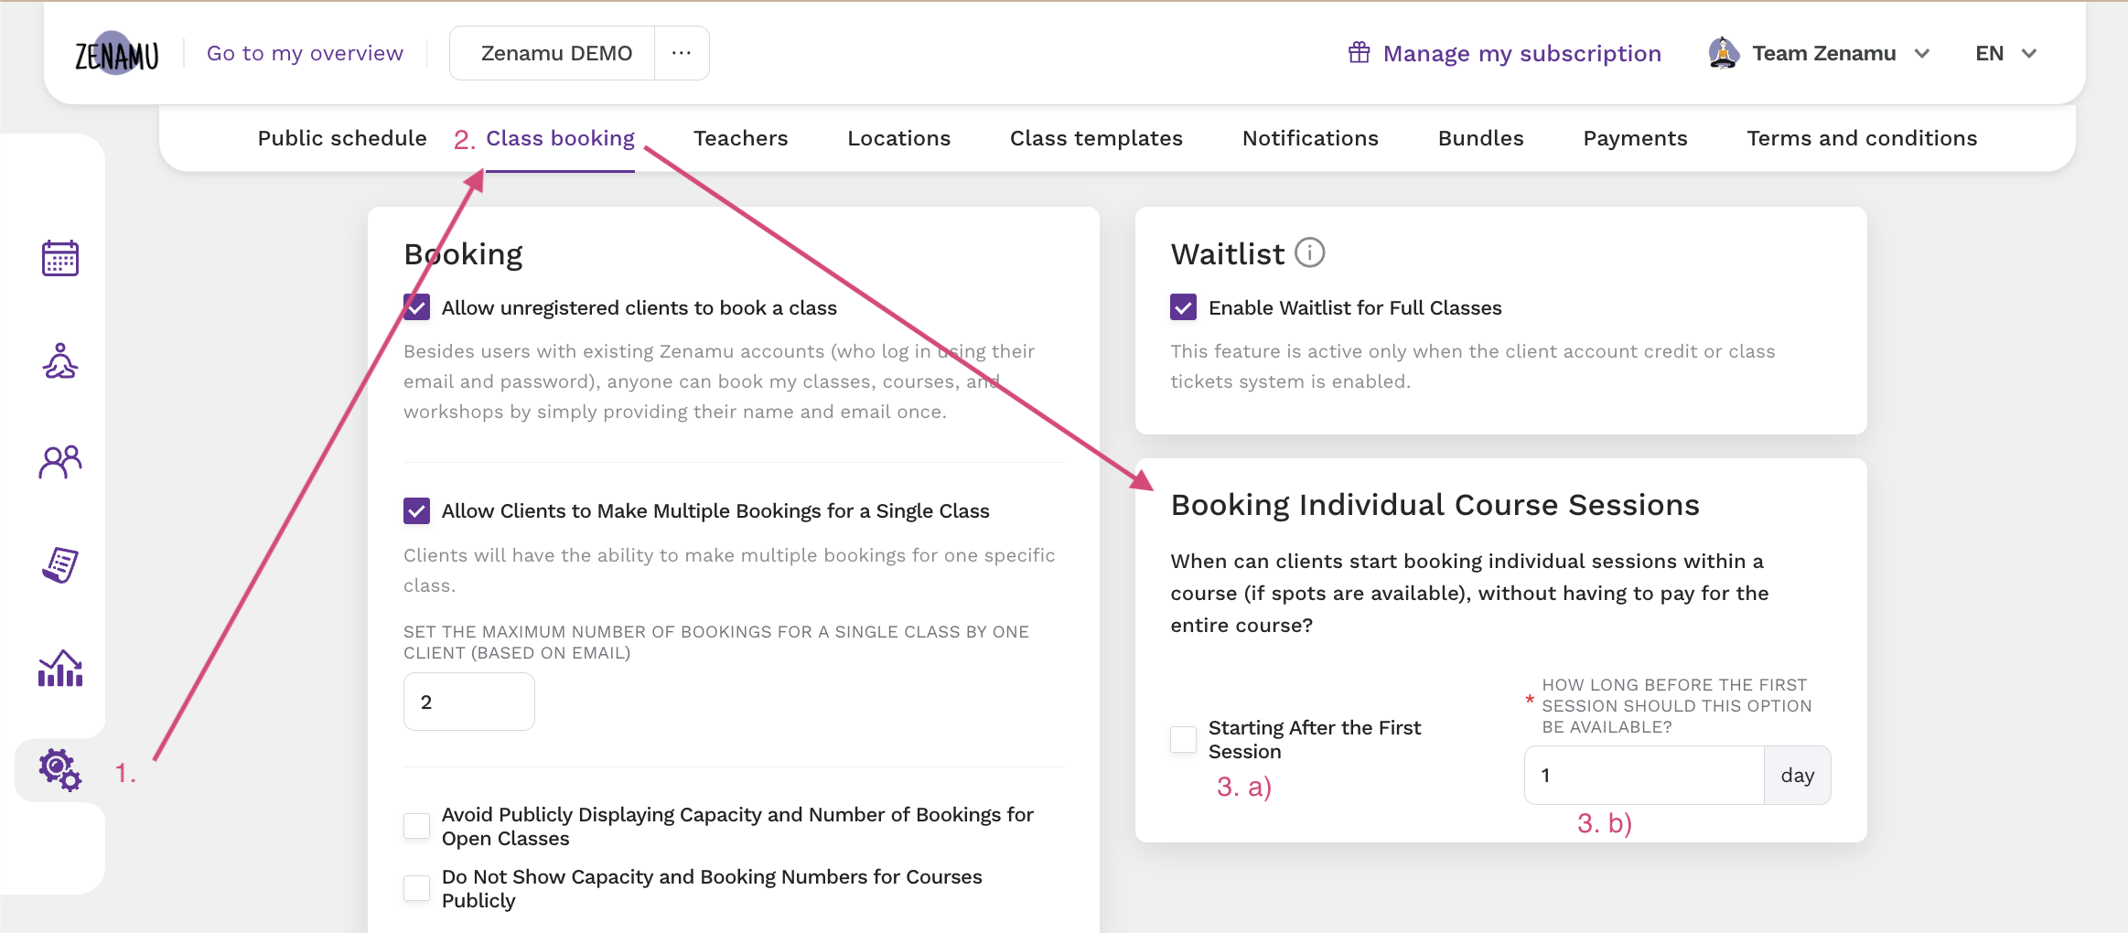The height and width of the screenshot is (933, 2128).
Task: Open the EN language dropdown
Action: [2005, 53]
